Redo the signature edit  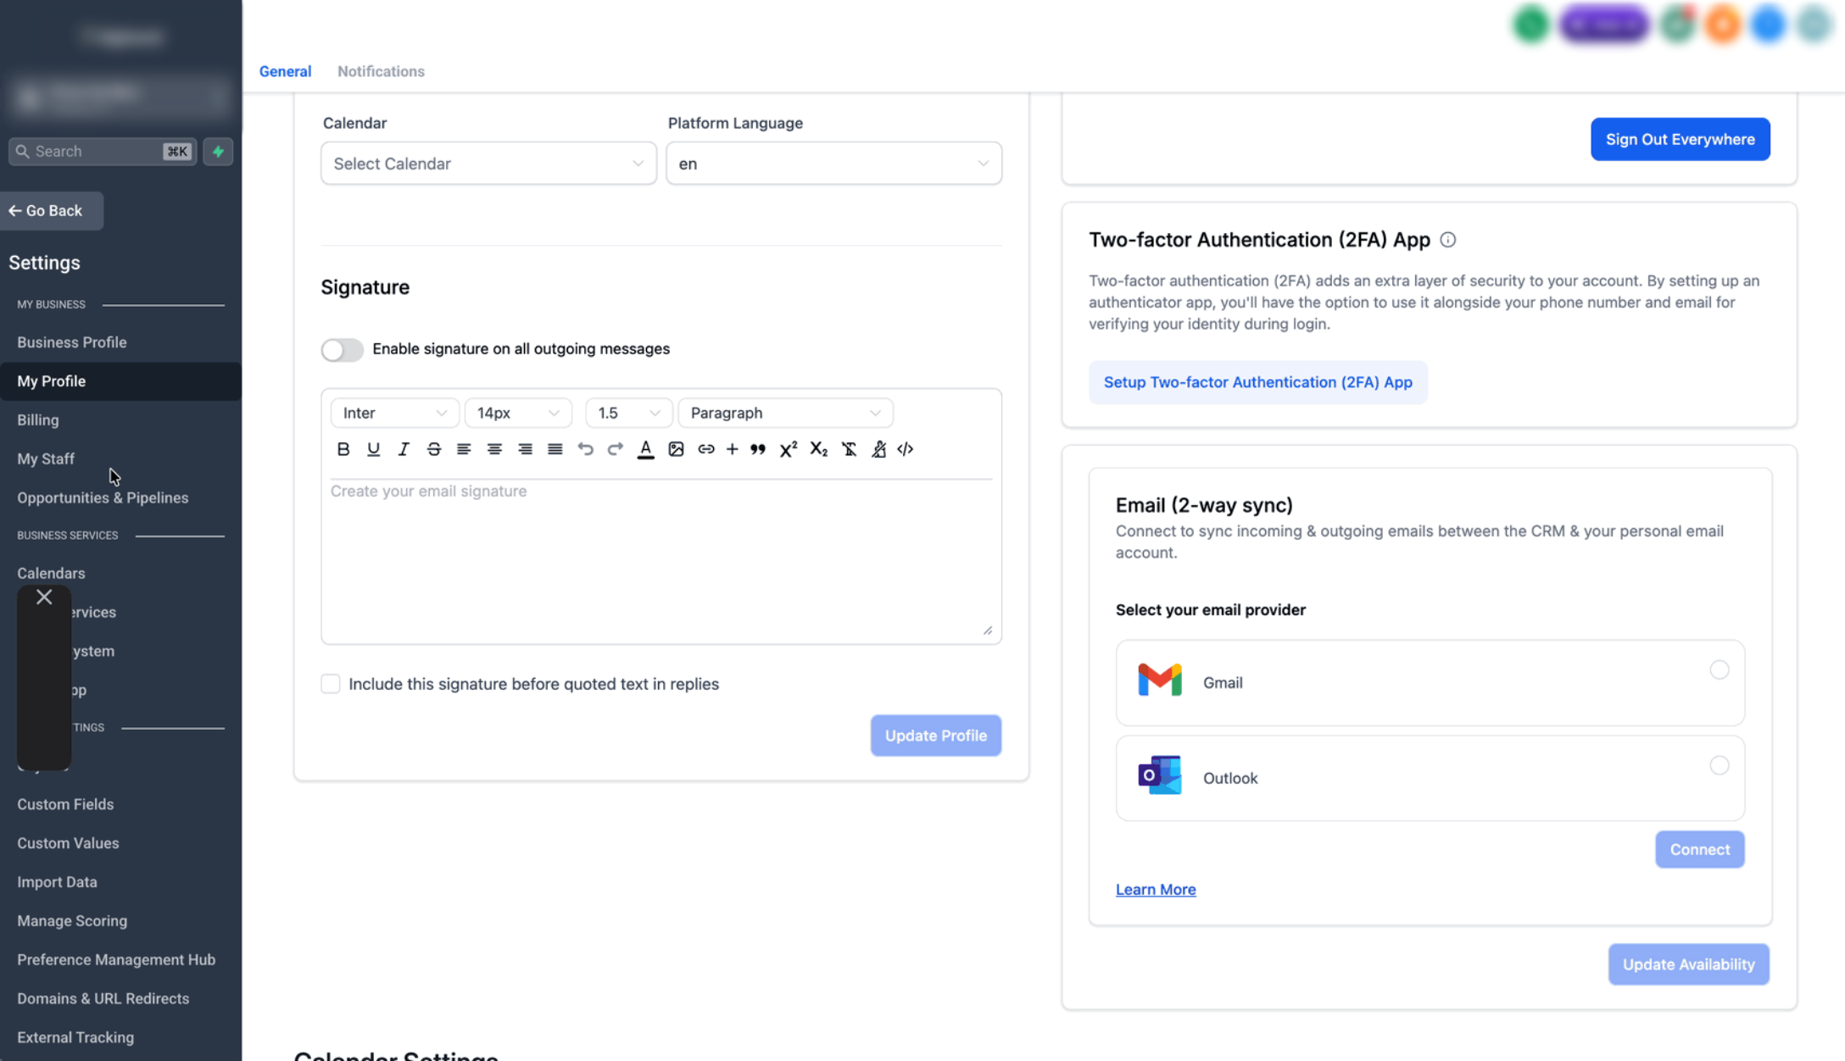click(x=616, y=449)
